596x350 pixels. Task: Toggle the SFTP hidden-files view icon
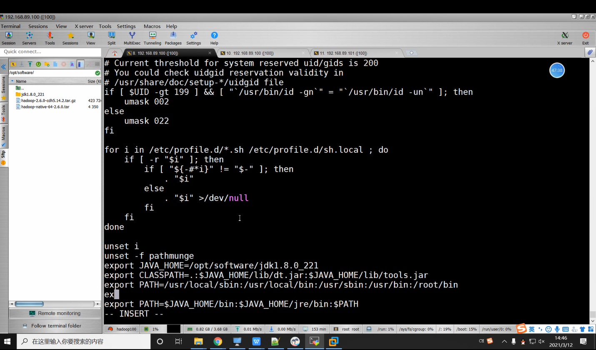(80, 64)
